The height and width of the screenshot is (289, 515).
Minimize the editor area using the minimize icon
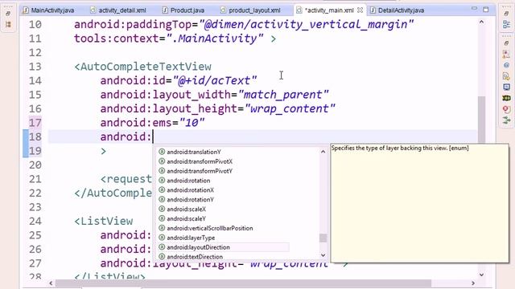[474, 9]
